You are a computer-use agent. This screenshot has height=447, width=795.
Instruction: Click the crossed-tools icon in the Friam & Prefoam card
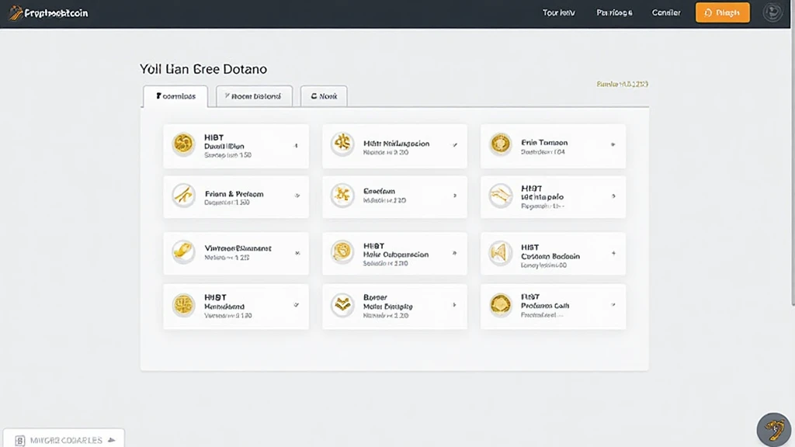coord(183,196)
